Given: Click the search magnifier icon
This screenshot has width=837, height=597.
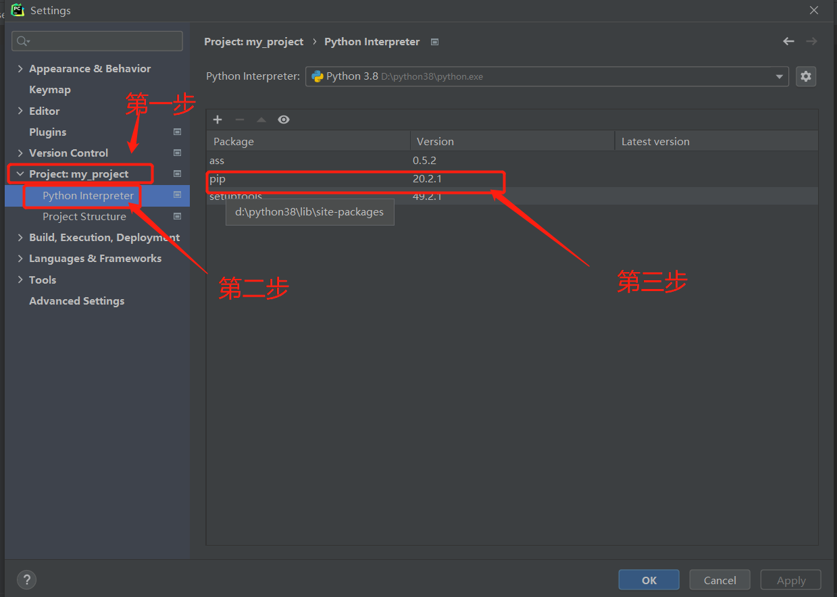Looking at the screenshot, I should click(23, 41).
